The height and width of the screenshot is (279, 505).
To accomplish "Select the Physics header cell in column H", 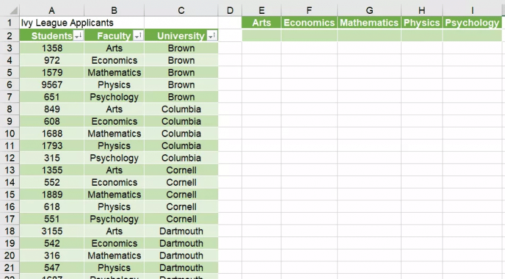I will (422, 23).
